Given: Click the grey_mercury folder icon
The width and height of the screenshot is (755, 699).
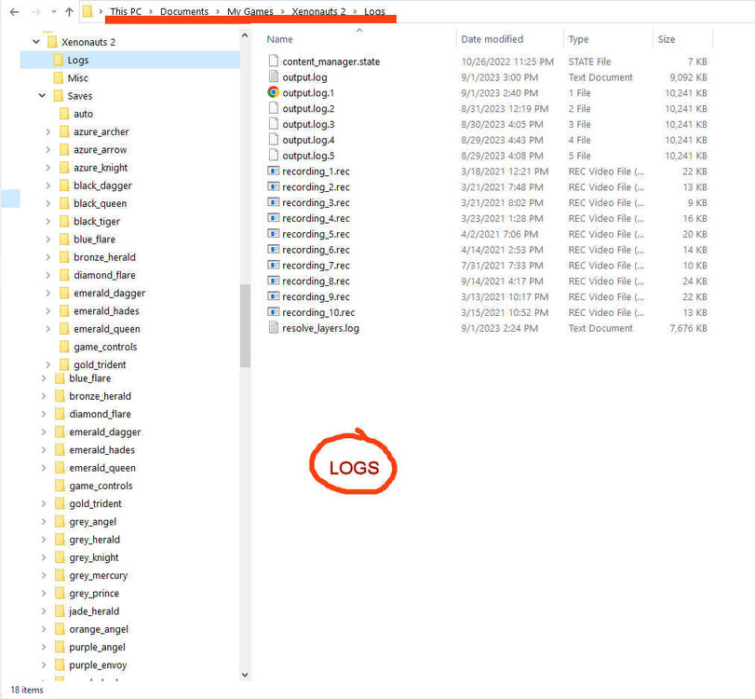Looking at the screenshot, I should tap(60, 575).
